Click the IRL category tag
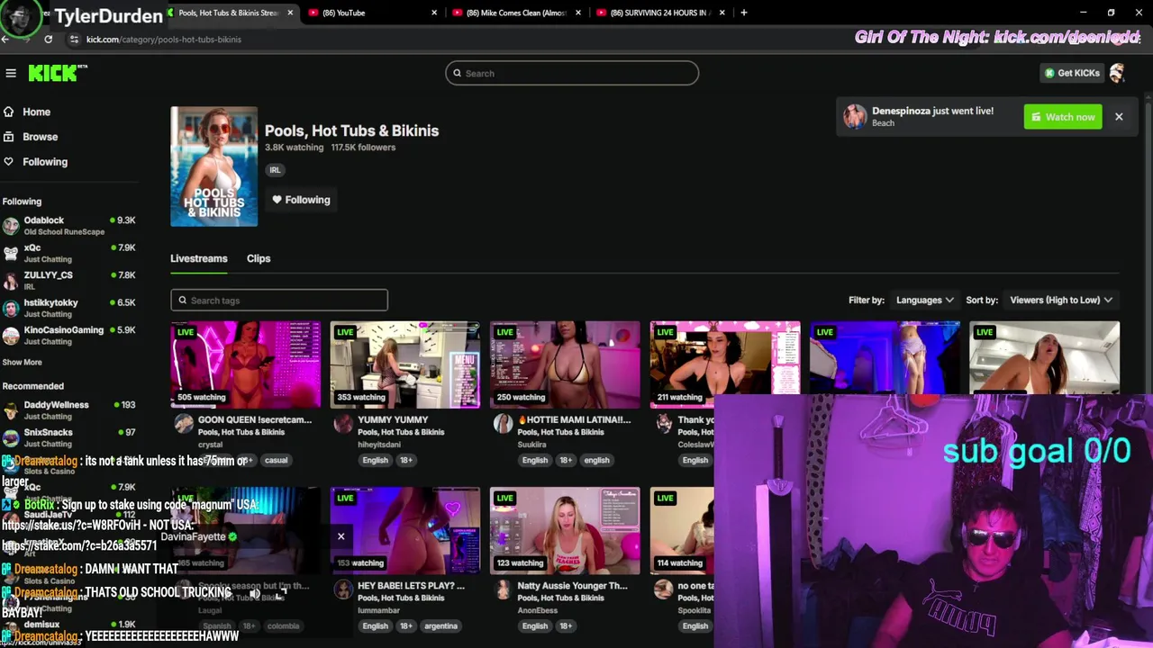1153x648 pixels. coord(275,169)
